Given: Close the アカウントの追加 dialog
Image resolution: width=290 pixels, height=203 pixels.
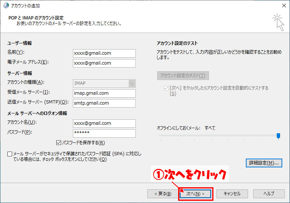Looking at the screenshot, I should (x=284, y=6).
